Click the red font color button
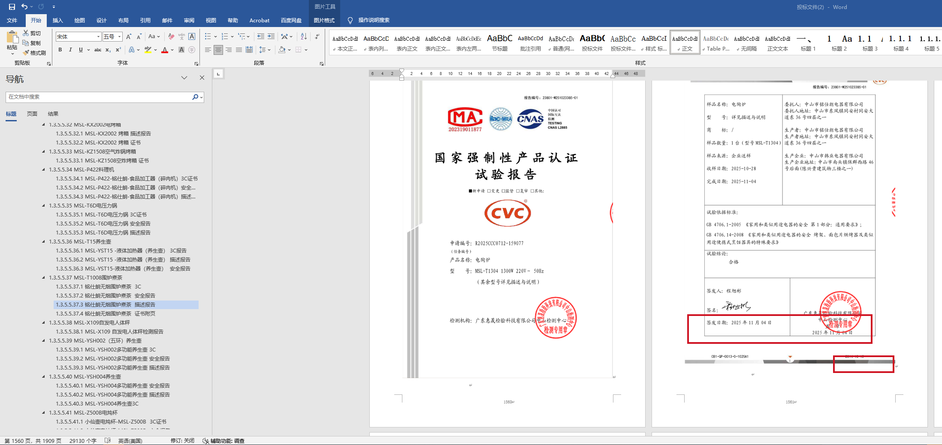 [165, 50]
